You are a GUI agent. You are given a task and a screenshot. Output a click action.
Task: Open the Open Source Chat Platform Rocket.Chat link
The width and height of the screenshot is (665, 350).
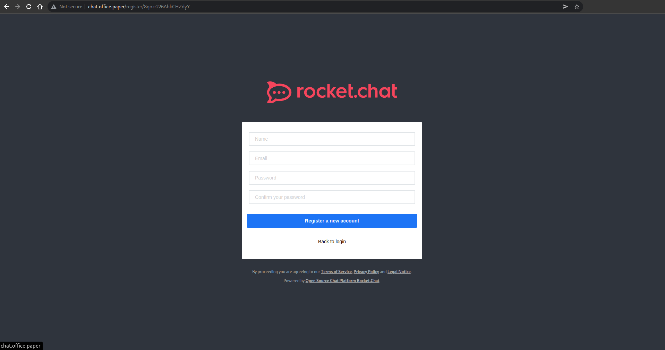(x=342, y=281)
